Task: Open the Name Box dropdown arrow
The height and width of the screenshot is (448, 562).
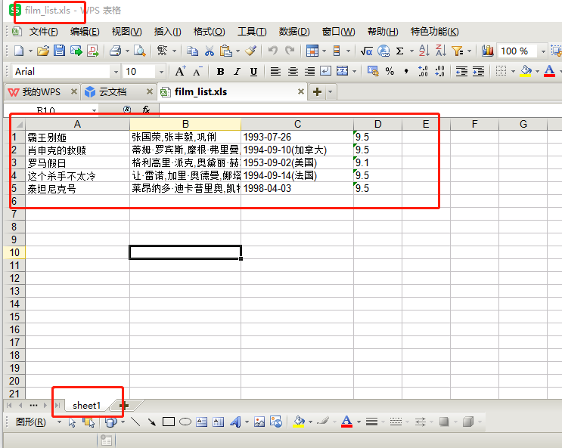Action: click(94, 110)
